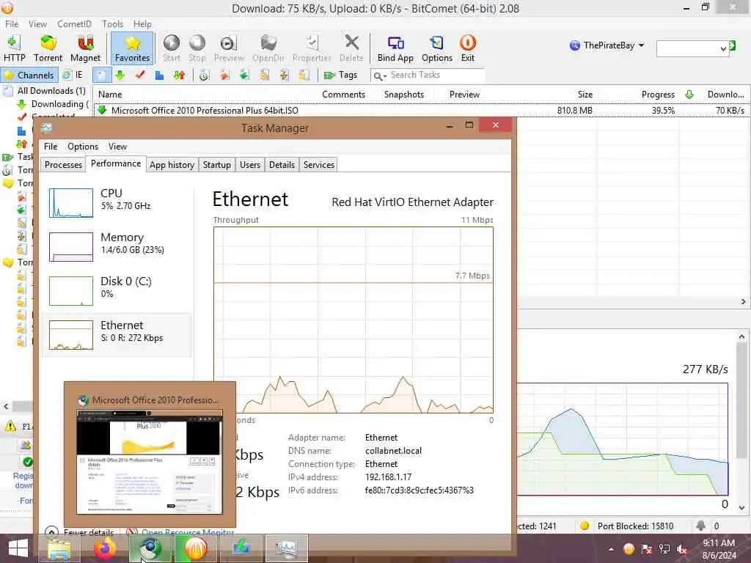Click the muted volume tray icon
751x563 pixels.
click(x=681, y=549)
